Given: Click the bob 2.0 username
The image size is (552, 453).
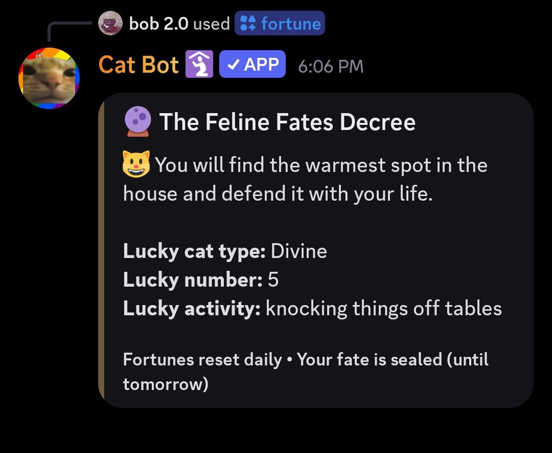Looking at the screenshot, I should point(159,24).
